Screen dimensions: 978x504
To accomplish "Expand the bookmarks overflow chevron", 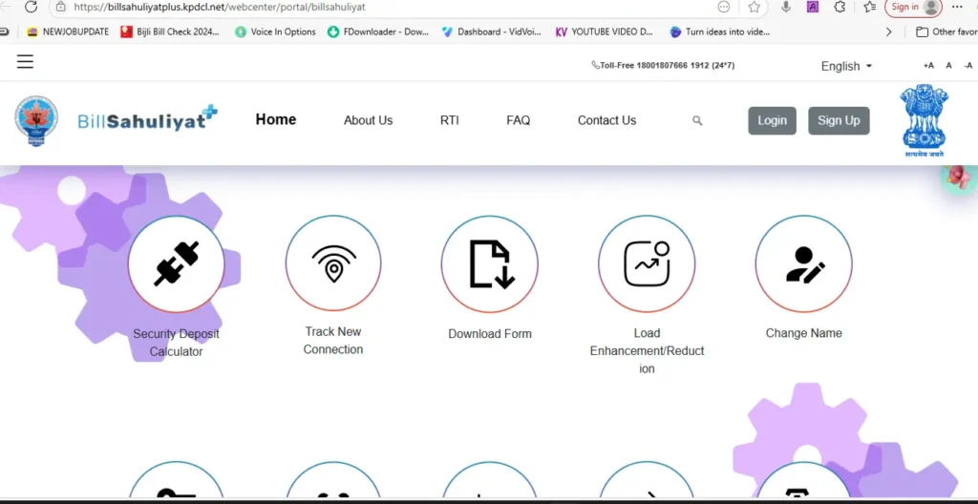I will (889, 31).
